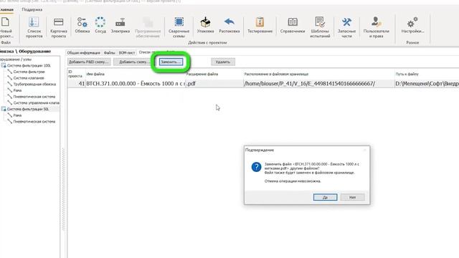The height and width of the screenshot is (258, 459).
Task: Switch to the Главная ribbon tab
Action: coord(6,9)
